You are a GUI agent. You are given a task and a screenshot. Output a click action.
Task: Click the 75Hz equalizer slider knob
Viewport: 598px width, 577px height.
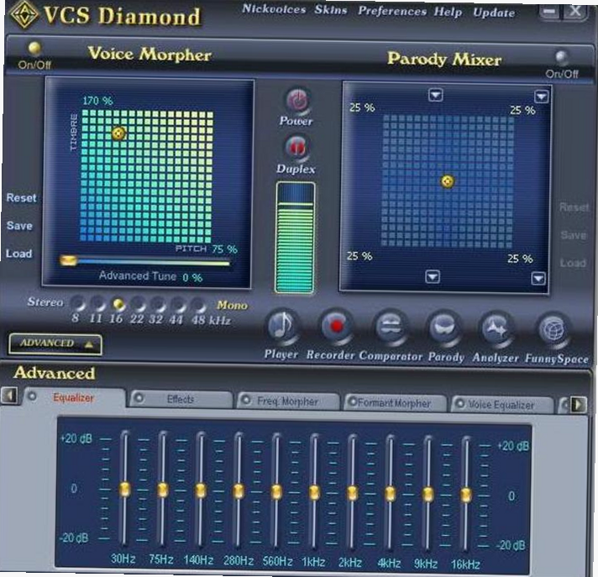pos(163,490)
